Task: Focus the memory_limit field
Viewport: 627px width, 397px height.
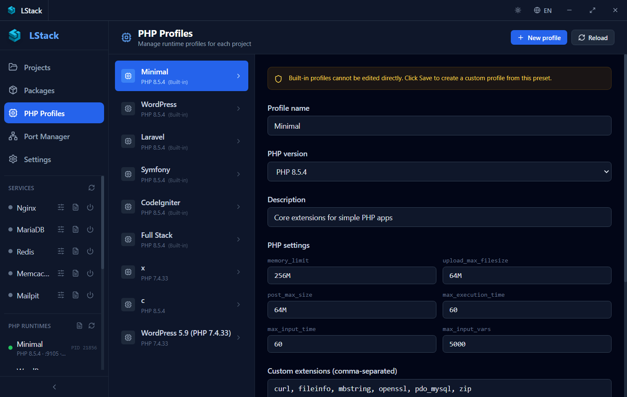Action: pos(352,275)
